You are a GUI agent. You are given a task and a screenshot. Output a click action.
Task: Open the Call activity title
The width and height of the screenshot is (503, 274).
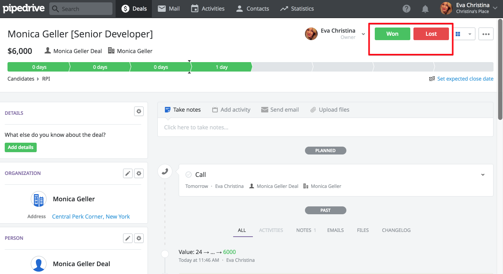[x=201, y=175]
